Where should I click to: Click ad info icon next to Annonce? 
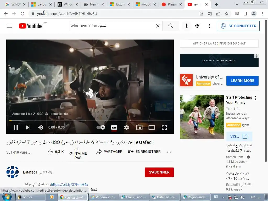click(x=46, y=114)
